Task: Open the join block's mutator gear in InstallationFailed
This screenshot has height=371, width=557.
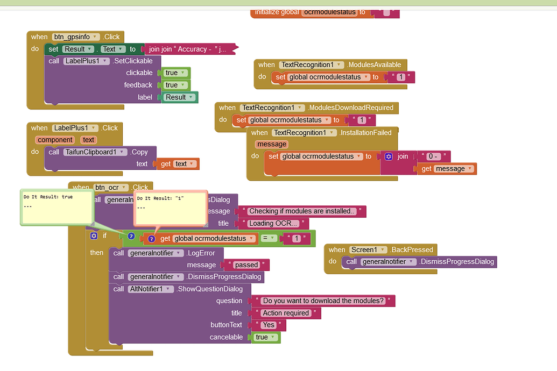Action: [389, 156]
